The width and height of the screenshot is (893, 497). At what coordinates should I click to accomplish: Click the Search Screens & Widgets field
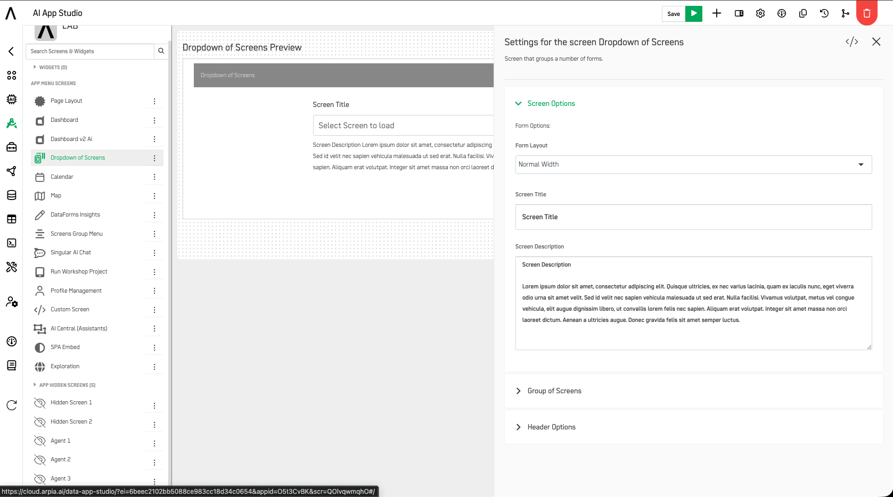click(90, 52)
